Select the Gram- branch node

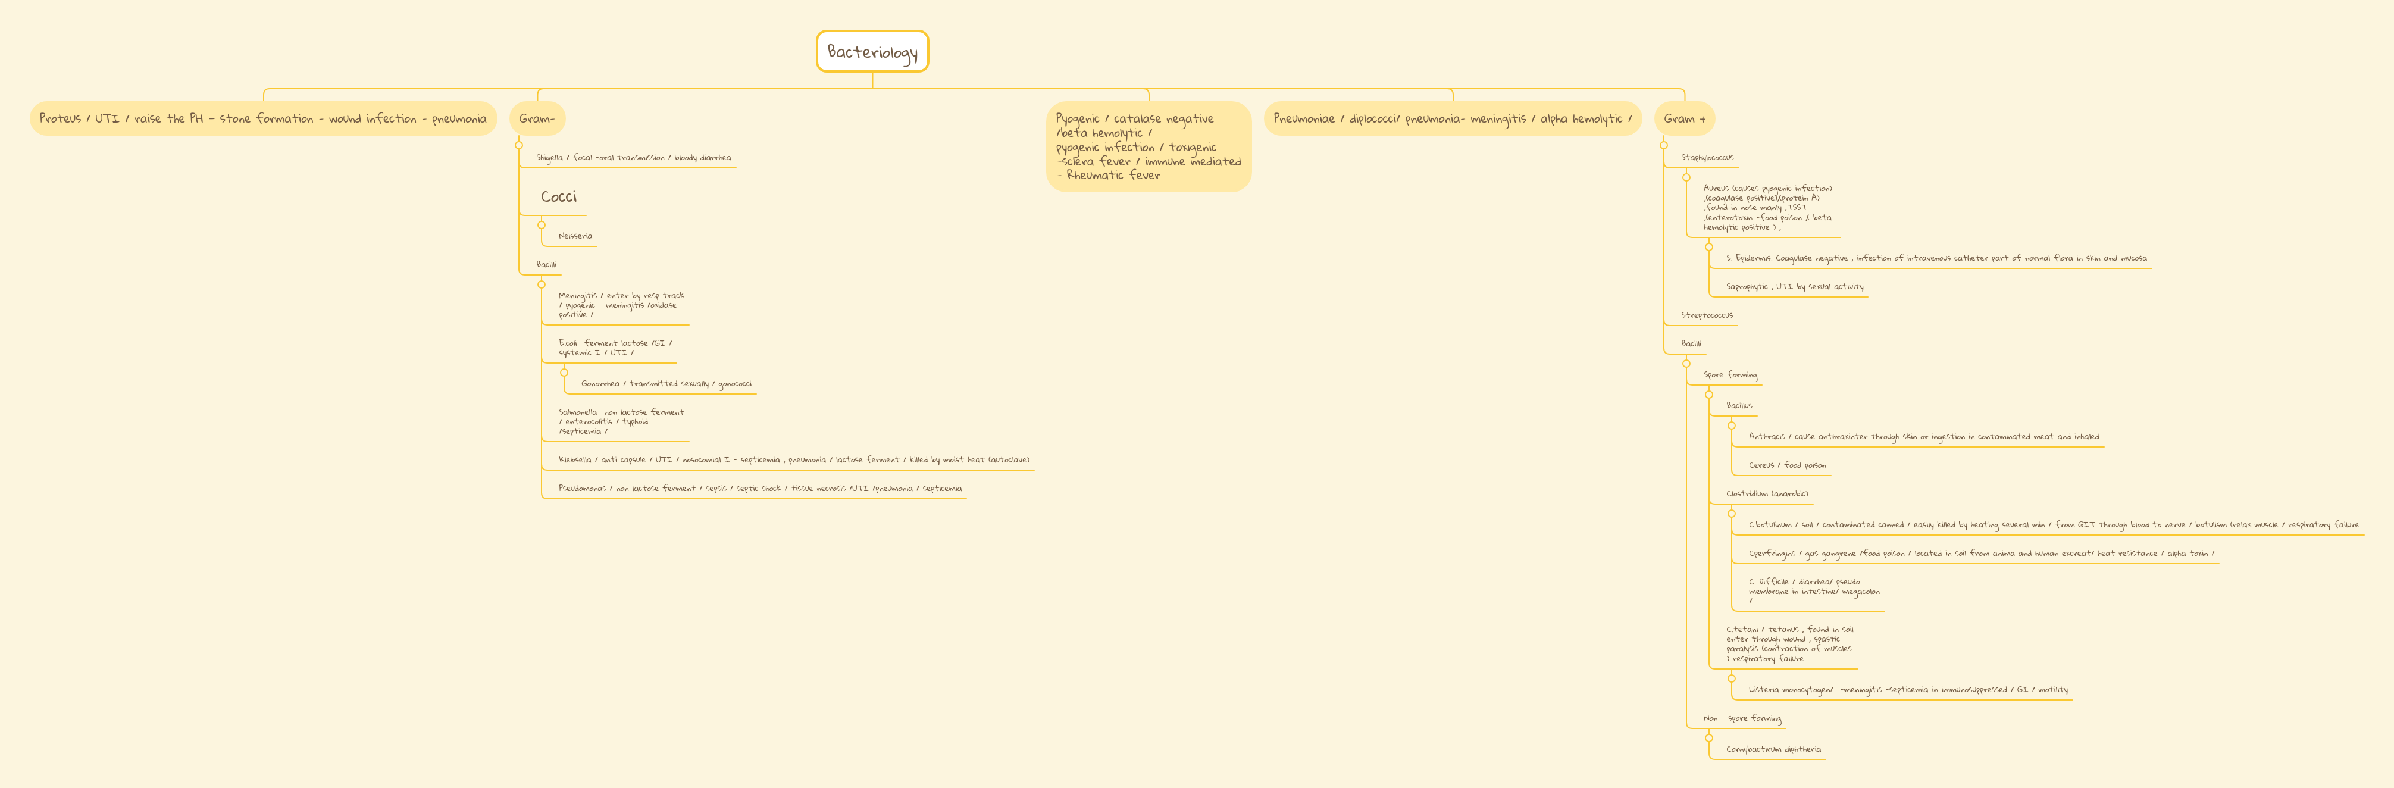pyautogui.click(x=536, y=119)
